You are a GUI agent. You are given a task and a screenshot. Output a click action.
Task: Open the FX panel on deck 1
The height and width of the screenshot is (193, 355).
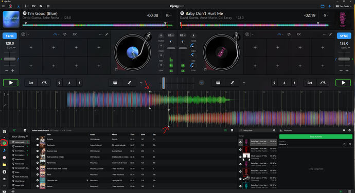tap(75, 34)
